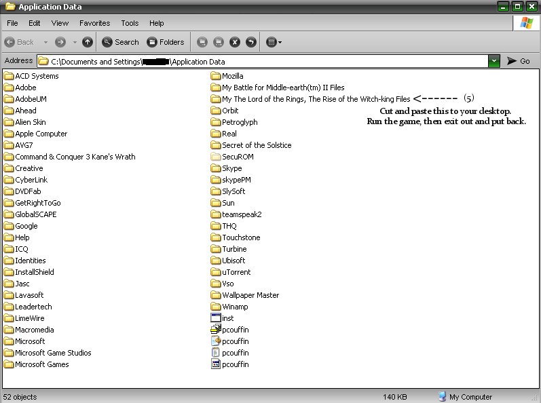Viewport: 541px width, 403px height.
Task: Select the teamspeak2 folder
Action: point(236,214)
